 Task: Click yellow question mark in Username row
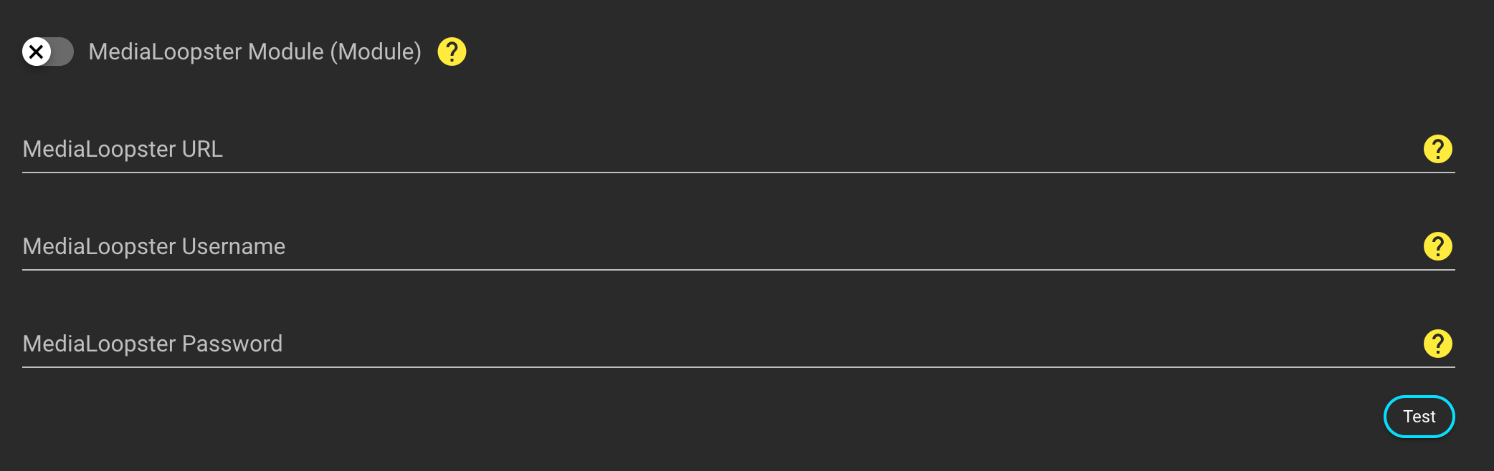pos(1437,246)
